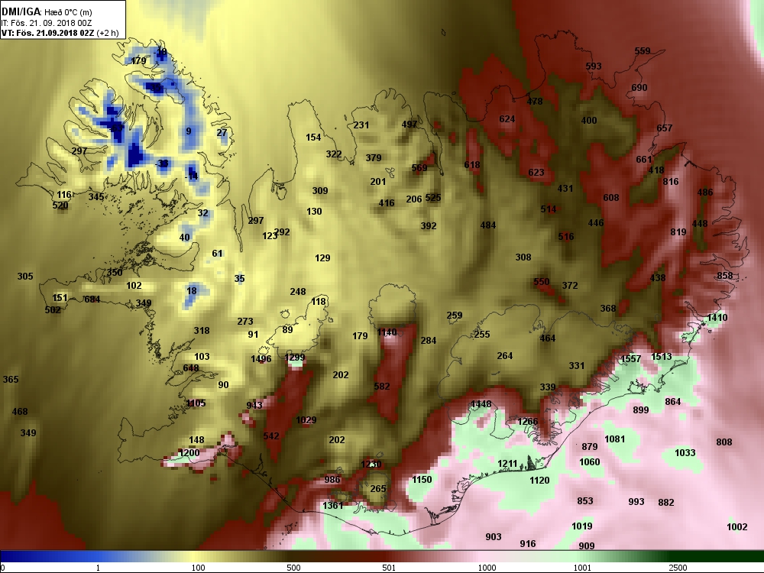Click the map value '582'

coord(381,387)
